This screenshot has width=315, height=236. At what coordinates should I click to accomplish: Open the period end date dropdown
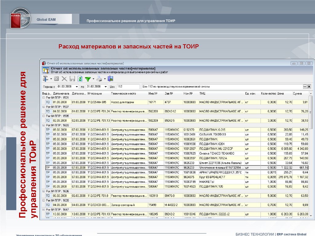pos(106,87)
